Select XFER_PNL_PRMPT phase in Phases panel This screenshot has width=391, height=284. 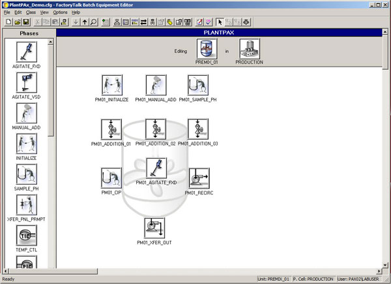27,205
